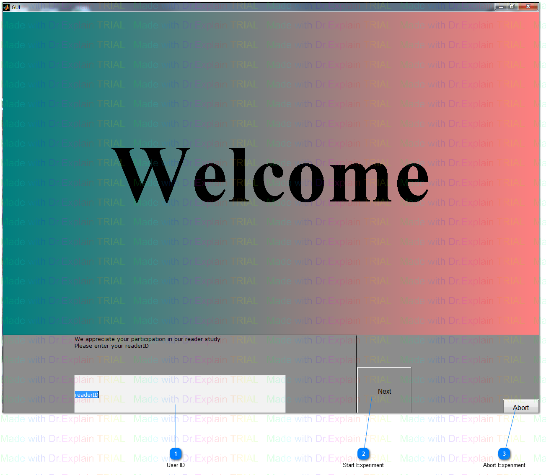Click 'Please enter your readerID' text
The height and width of the screenshot is (475, 546).
click(111, 346)
